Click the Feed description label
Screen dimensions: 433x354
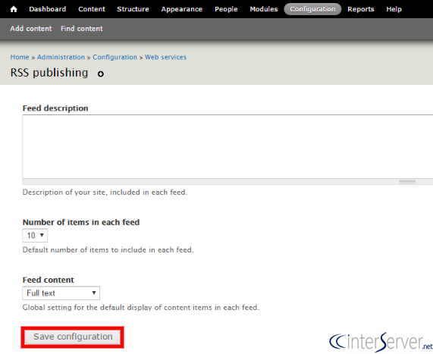coord(55,108)
